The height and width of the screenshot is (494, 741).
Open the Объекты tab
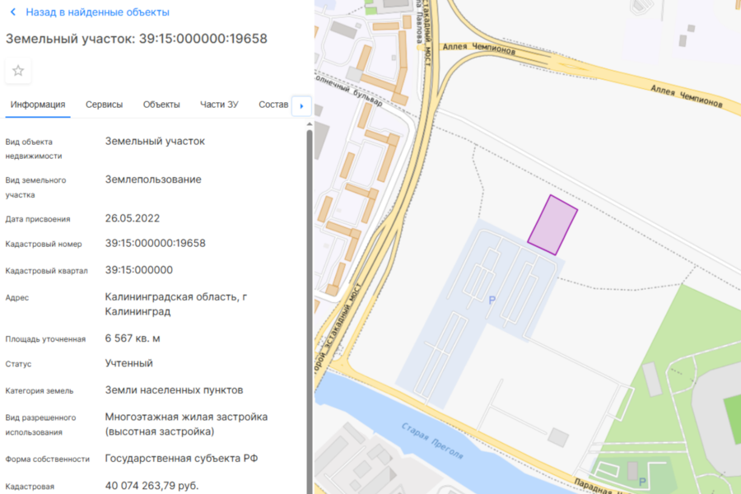click(161, 105)
